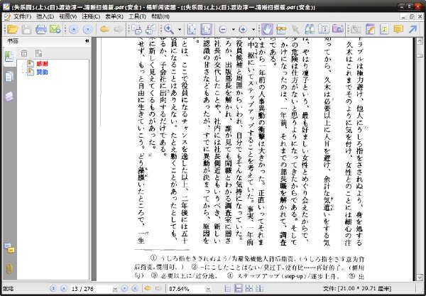The image size is (426, 296).
Task: Jump to last page using the status bar button
Action: 135,288
